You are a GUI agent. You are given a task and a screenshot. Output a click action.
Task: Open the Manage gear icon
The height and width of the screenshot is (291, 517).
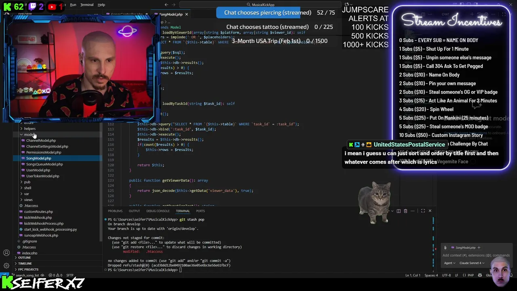(x=6, y=266)
